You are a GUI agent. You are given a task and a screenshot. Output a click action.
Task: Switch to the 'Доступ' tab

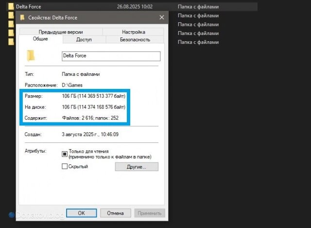[x=84, y=39]
